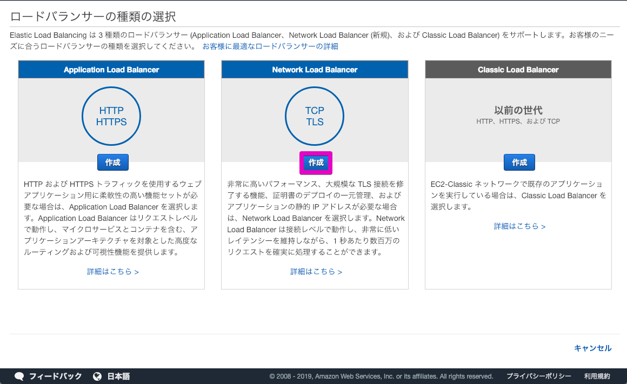This screenshot has width=627, height=384.
Task: Open the 日本語 language selector
Action: click(x=116, y=376)
